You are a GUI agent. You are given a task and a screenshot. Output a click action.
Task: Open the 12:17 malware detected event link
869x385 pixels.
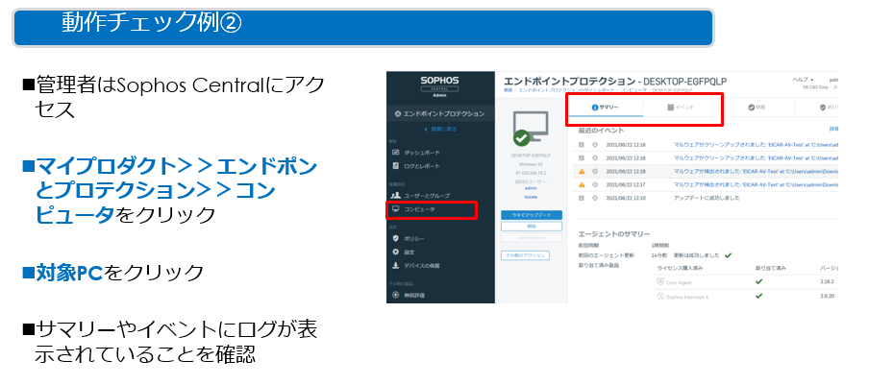756,184
